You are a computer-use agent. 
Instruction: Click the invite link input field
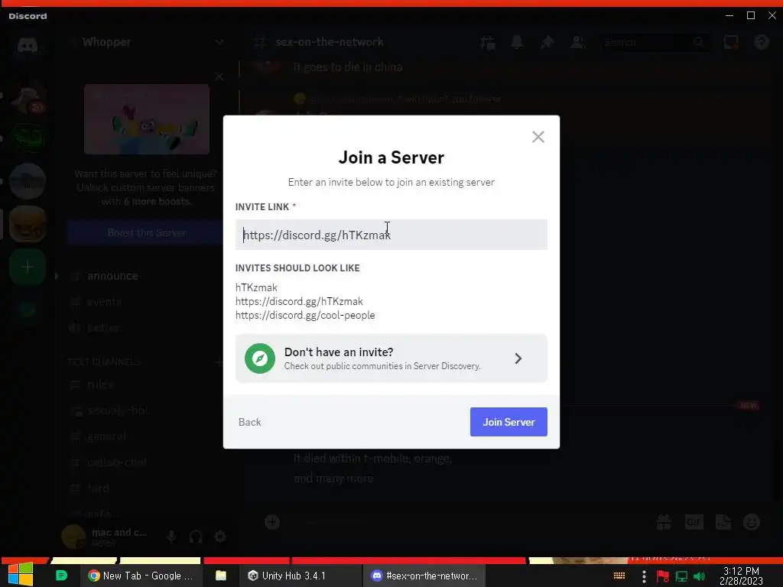(391, 235)
